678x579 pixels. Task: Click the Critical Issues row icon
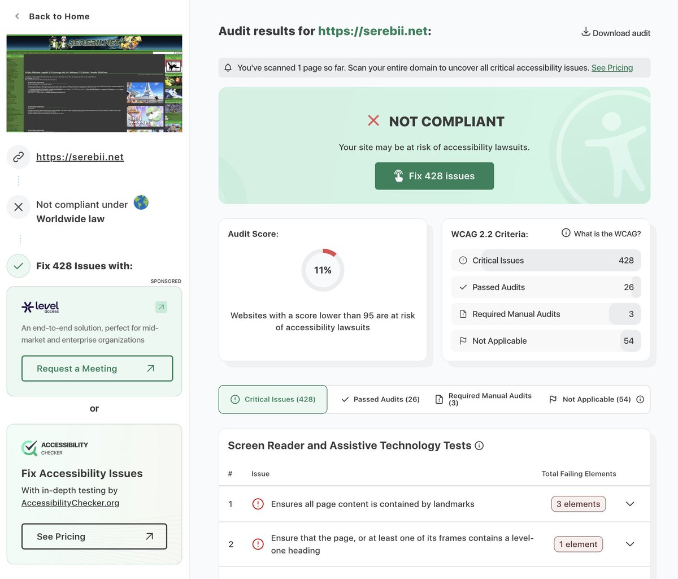tap(463, 261)
